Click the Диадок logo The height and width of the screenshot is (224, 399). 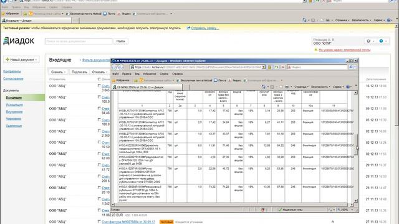click(x=19, y=40)
